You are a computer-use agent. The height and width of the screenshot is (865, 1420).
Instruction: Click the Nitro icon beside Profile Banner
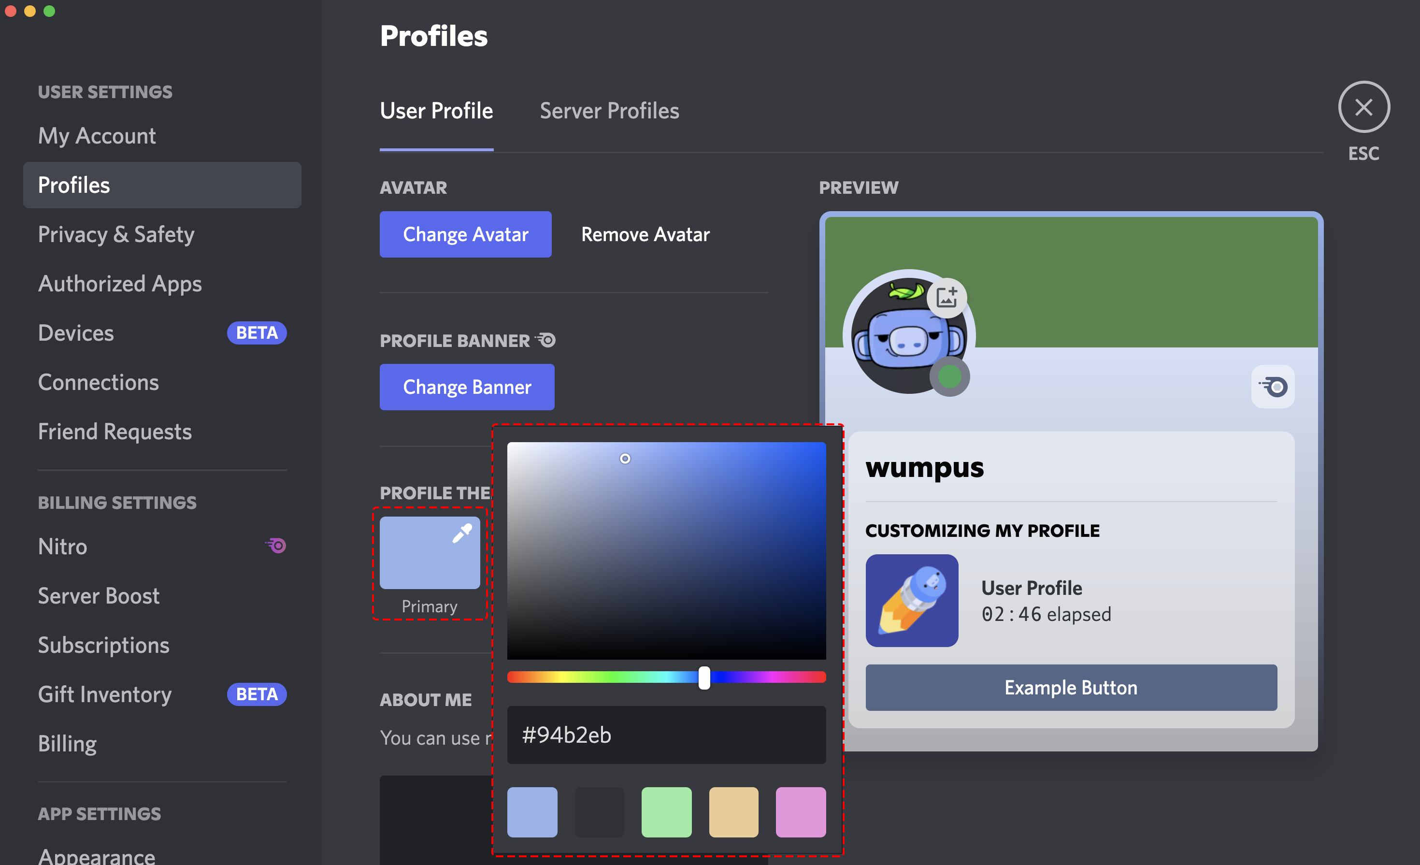click(546, 340)
